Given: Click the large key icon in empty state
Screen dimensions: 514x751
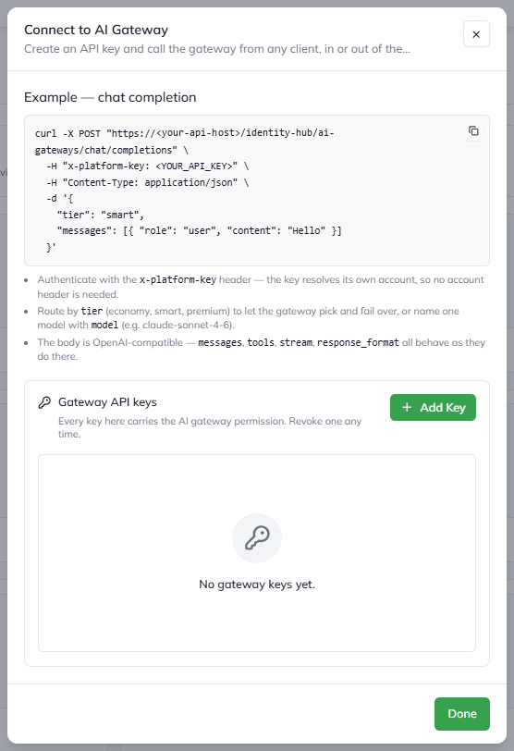Looking at the screenshot, I should coord(257,538).
